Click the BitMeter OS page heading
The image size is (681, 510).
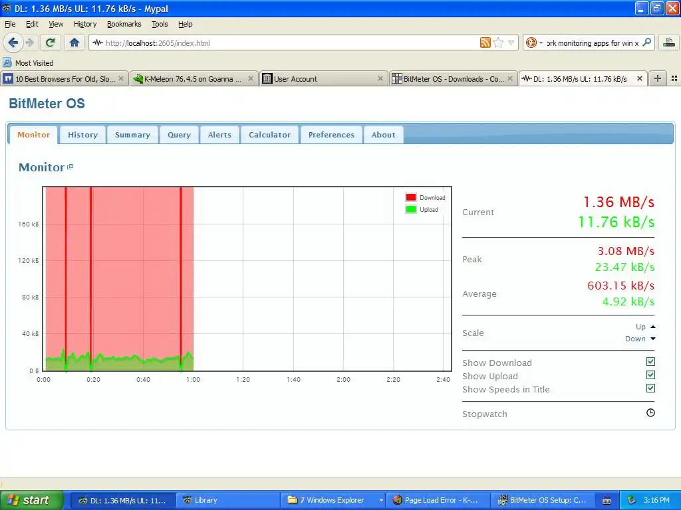tap(47, 104)
